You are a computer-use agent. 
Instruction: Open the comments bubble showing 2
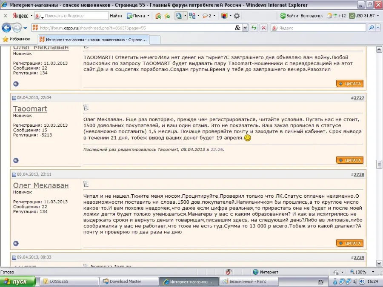pos(207,16)
